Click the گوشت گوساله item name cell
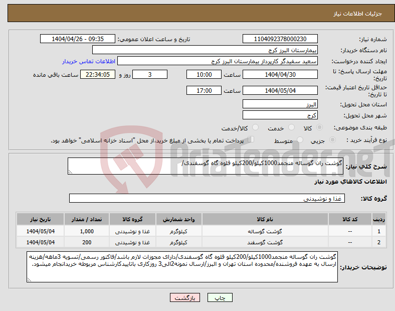Viewport: 395px width, 311px height. point(265,231)
